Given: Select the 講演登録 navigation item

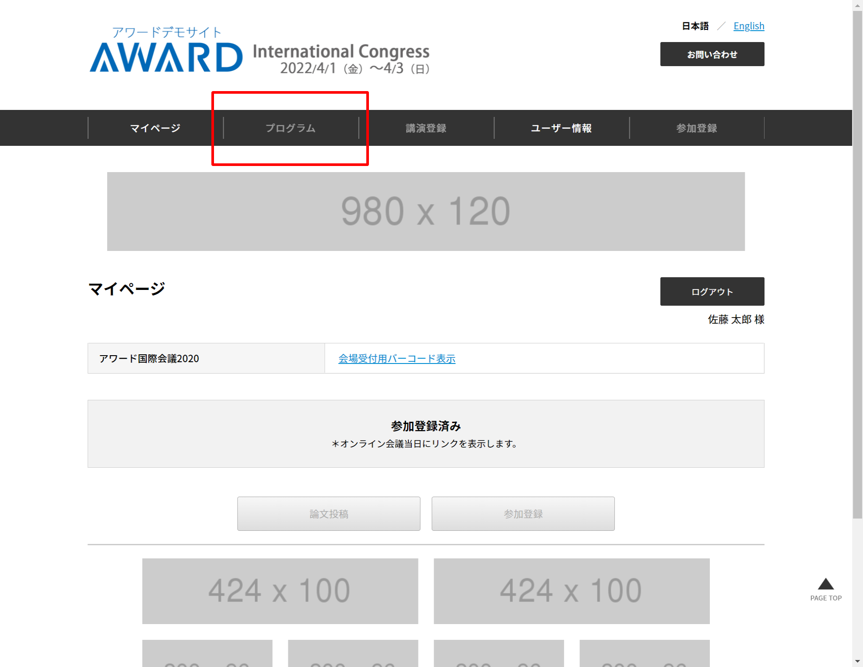Looking at the screenshot, I should pyautogui.click(x=426, y=128).
